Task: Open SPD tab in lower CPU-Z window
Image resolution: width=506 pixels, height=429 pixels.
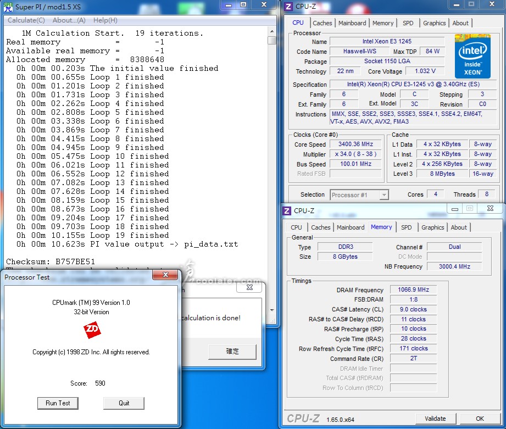Action: coord(407,227)
